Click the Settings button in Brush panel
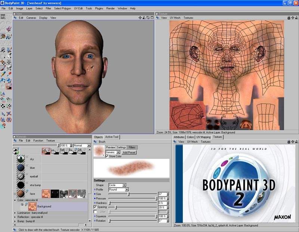Viewport: 299px width, 232px height. 121,147
